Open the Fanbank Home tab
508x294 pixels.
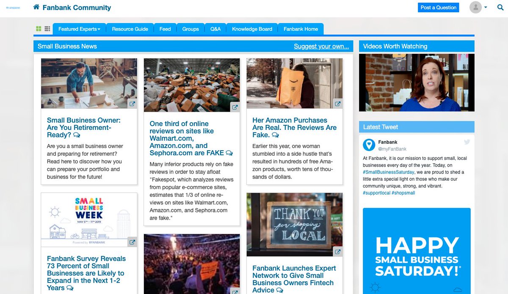tap(301, 29)
